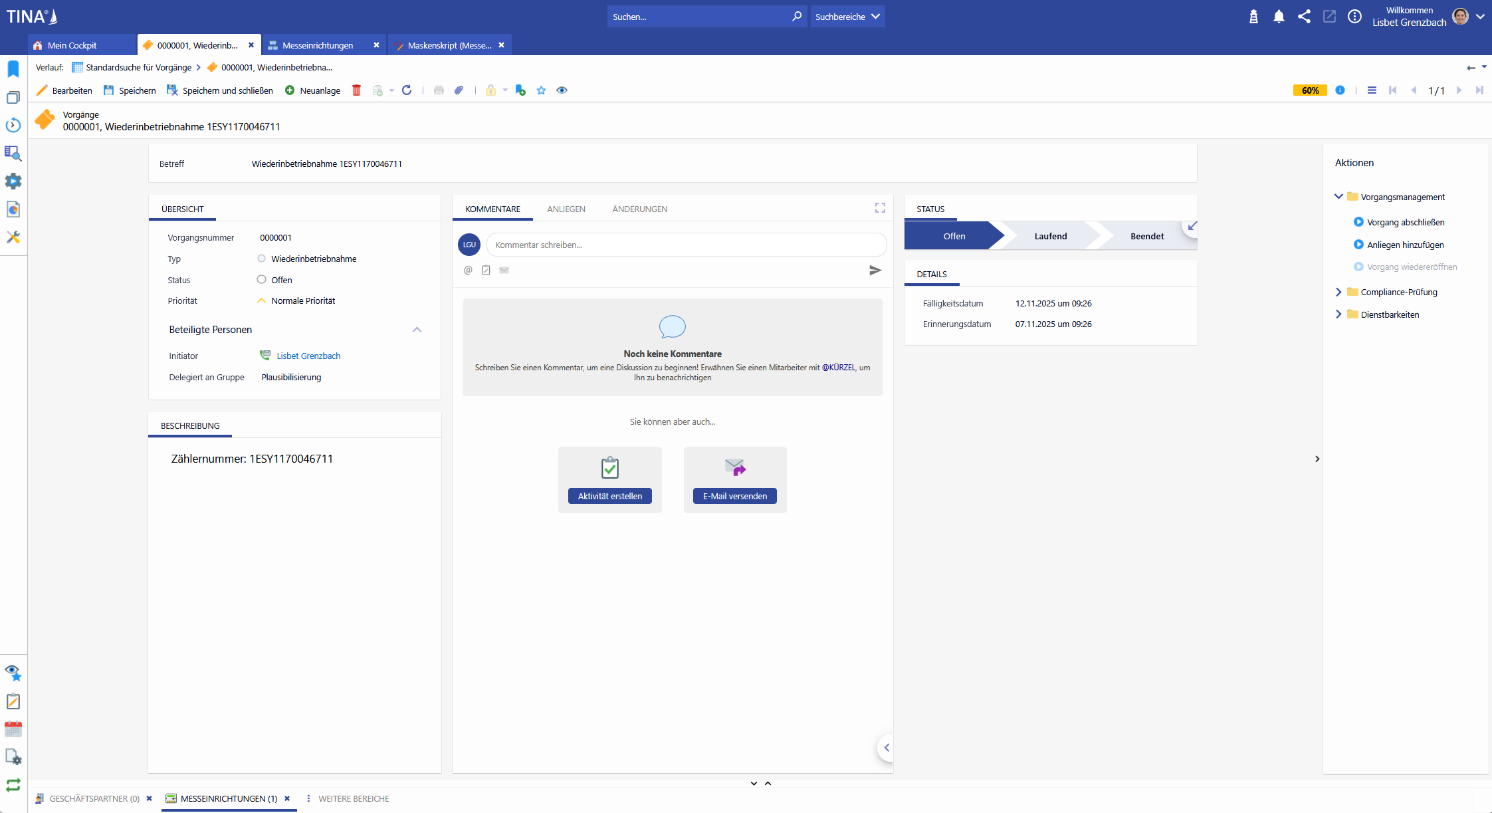Open the calendar icon in left sidebar

pos(13,729)
